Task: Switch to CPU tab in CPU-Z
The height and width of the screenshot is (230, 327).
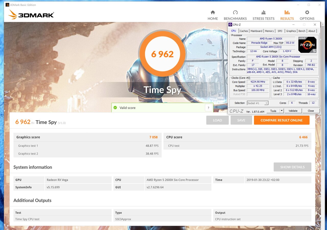Action: (x=233, y=31)
